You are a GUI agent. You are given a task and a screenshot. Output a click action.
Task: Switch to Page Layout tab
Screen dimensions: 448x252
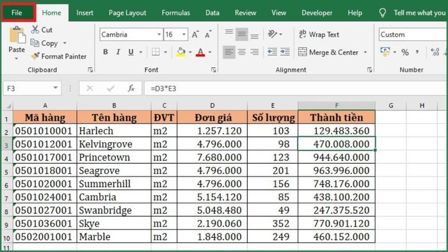point(127,13)
